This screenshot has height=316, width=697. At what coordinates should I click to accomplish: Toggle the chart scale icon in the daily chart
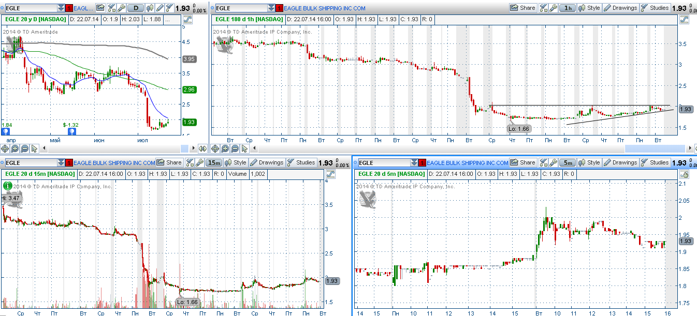[187, 19]
